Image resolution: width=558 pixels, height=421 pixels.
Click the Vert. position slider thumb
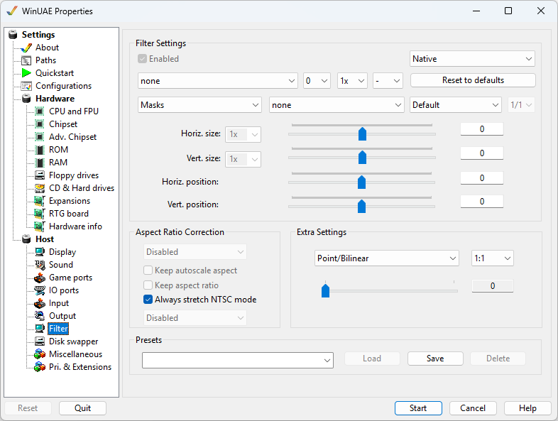coord(361,206)
